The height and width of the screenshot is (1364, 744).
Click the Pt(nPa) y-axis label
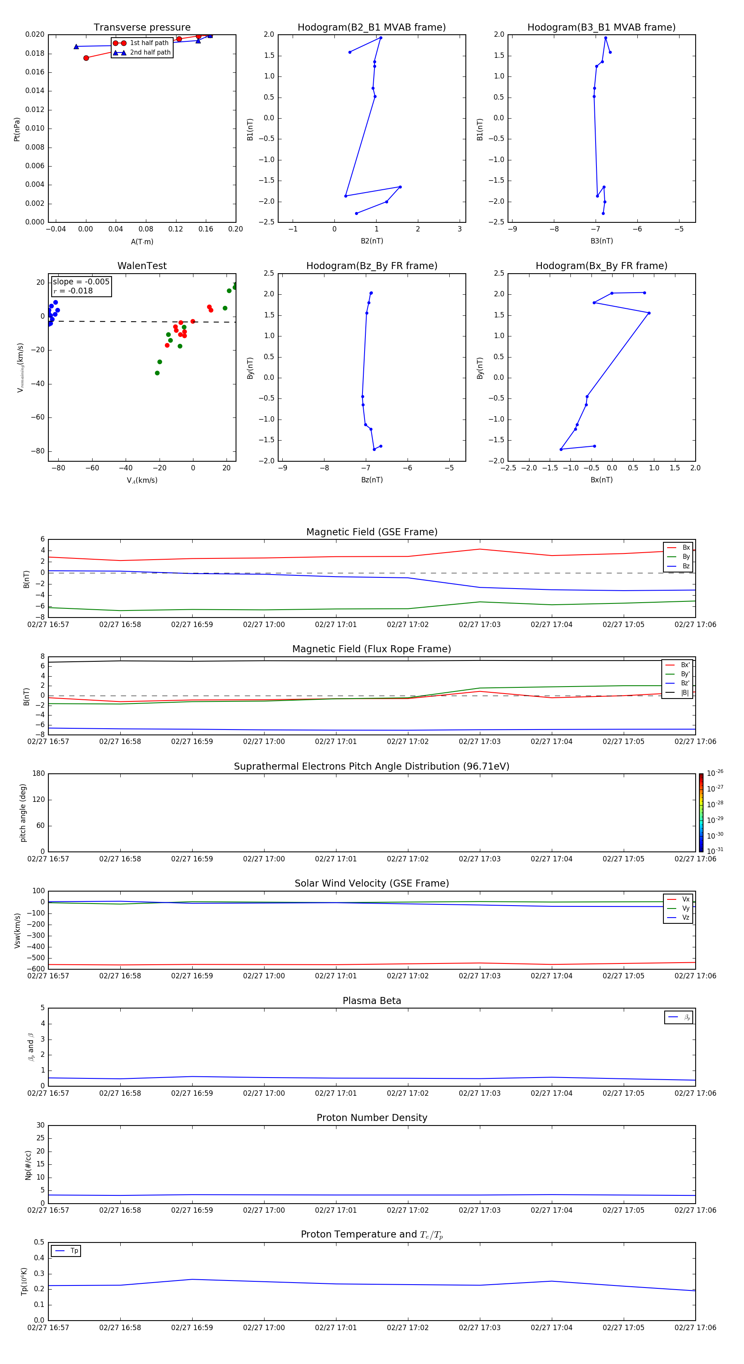click(x=17, y=129)
